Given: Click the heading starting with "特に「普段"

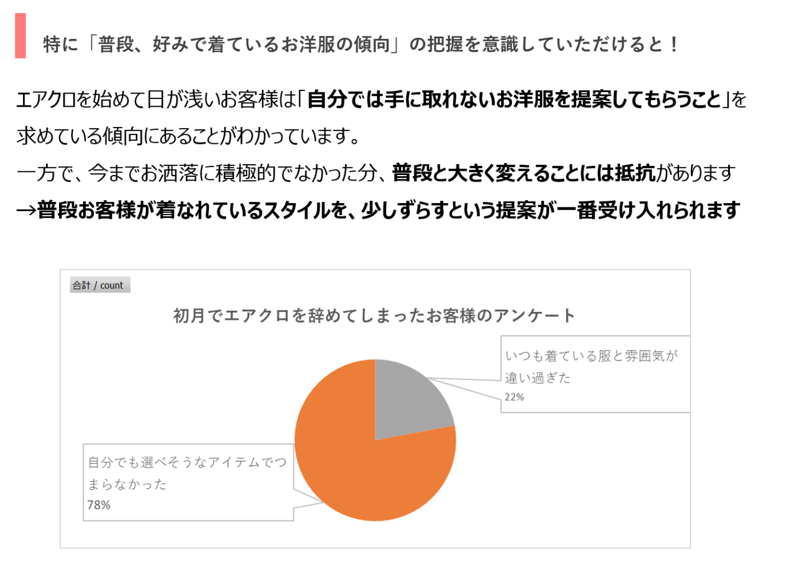Looking at the screenshot, I should [361, 44].
